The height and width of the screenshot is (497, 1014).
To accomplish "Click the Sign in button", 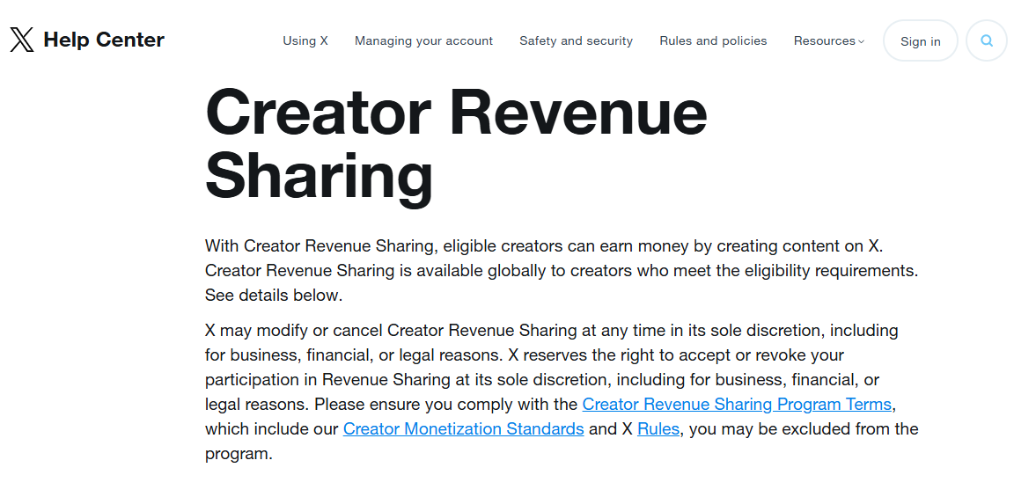I will click(920, 40).
